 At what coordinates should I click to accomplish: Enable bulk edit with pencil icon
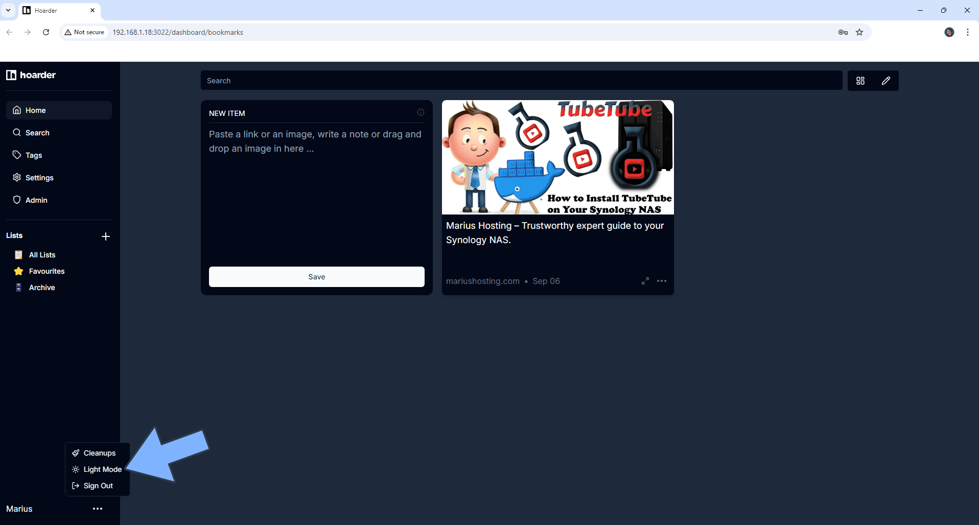(x=886, y=81)
